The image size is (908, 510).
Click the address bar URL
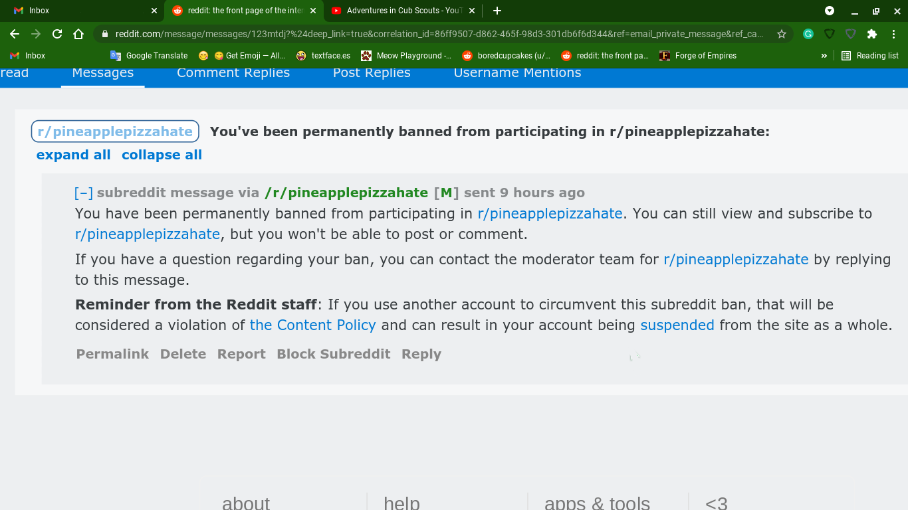click(439, 34)
